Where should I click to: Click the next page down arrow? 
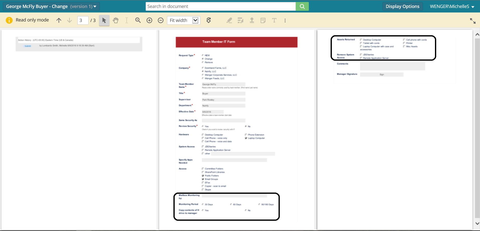click(x=70, y=20)
